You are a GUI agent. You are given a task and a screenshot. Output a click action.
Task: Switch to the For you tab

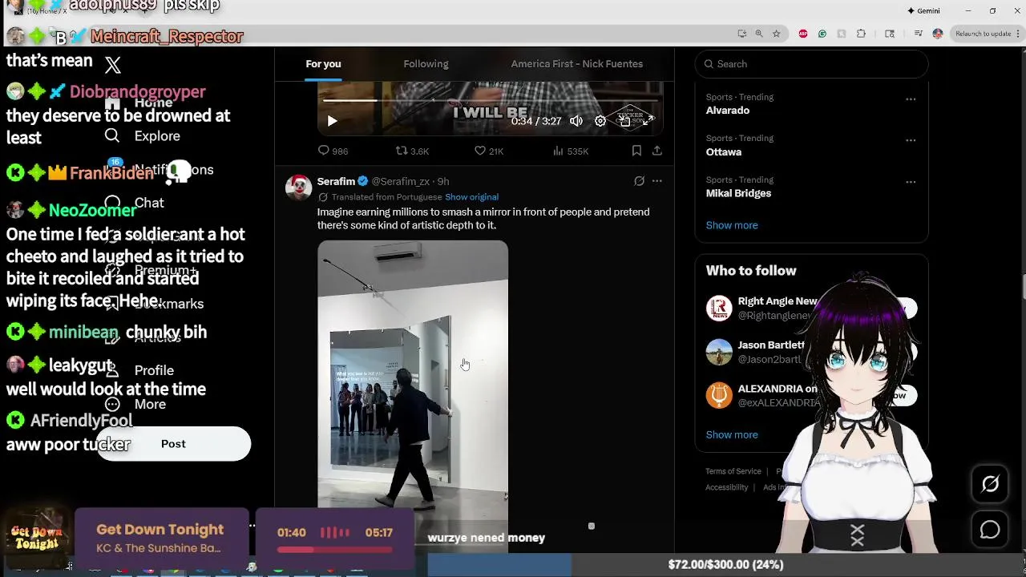pyautogui.click(x=323, y=64)
